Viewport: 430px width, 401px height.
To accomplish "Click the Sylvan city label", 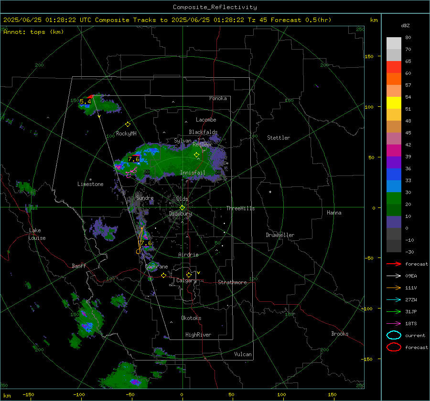I will tap(183, 141).
